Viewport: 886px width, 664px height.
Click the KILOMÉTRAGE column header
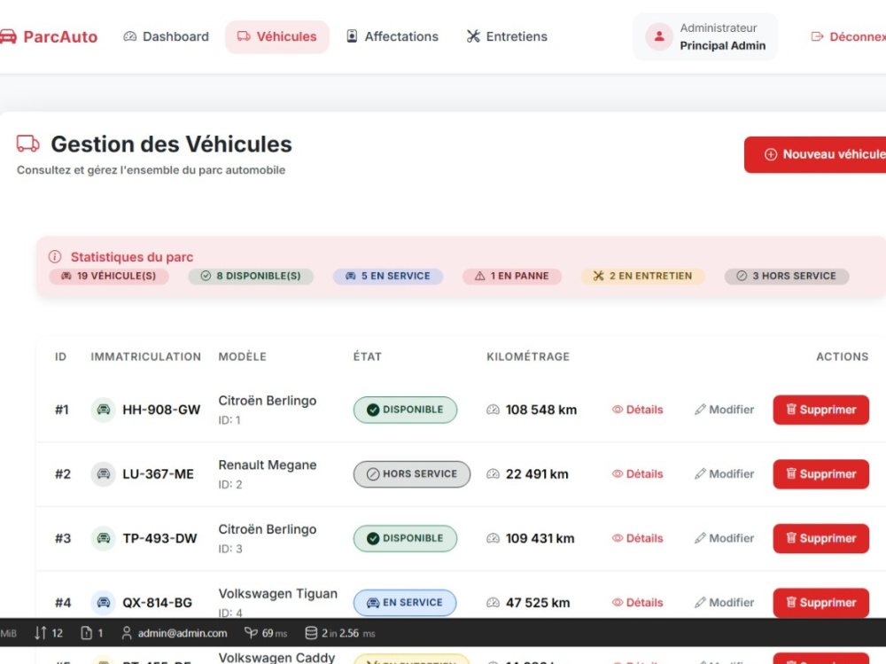tap(528, 357)
